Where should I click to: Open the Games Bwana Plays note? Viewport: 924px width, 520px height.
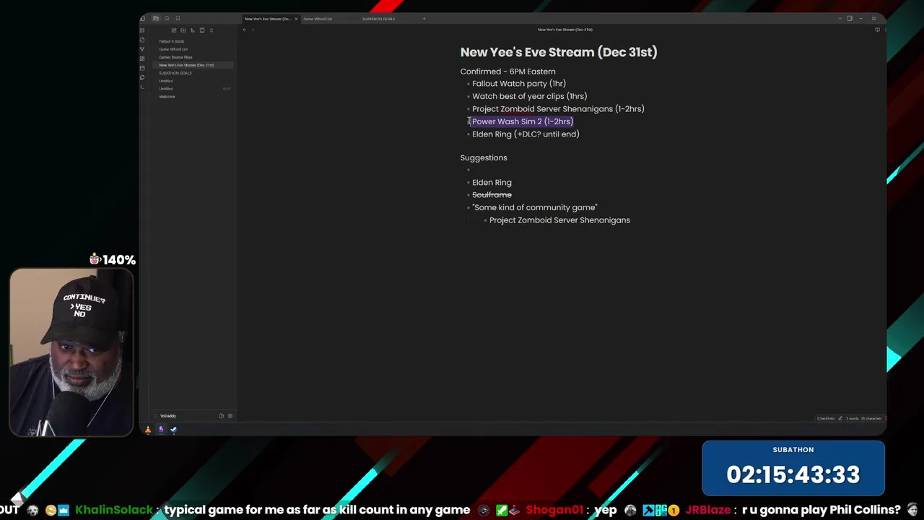175,57
